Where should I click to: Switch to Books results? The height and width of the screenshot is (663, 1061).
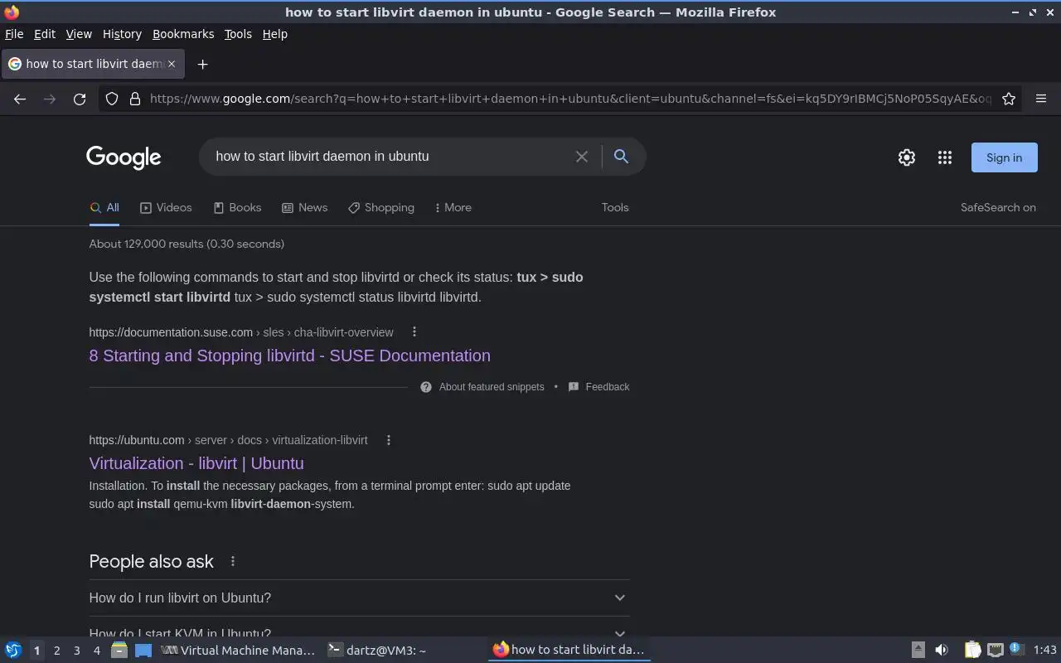(237, 208)
